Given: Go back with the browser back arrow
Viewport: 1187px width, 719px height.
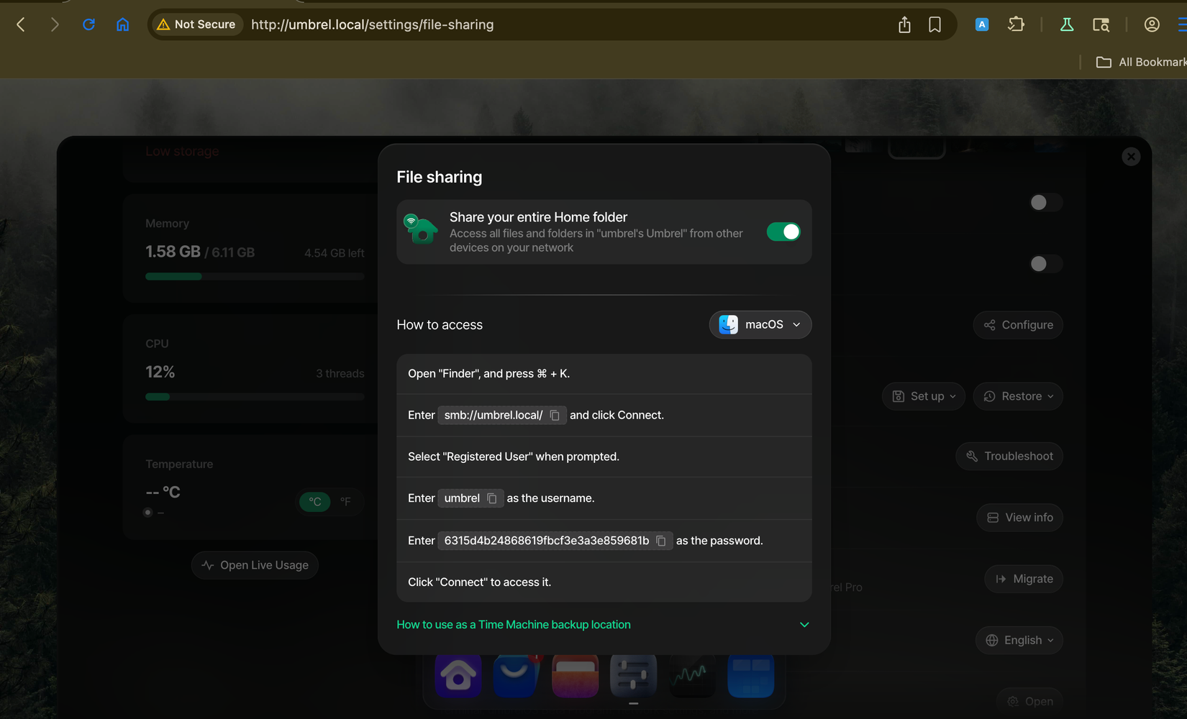Looking at the screenshot, I should point(21,24).
